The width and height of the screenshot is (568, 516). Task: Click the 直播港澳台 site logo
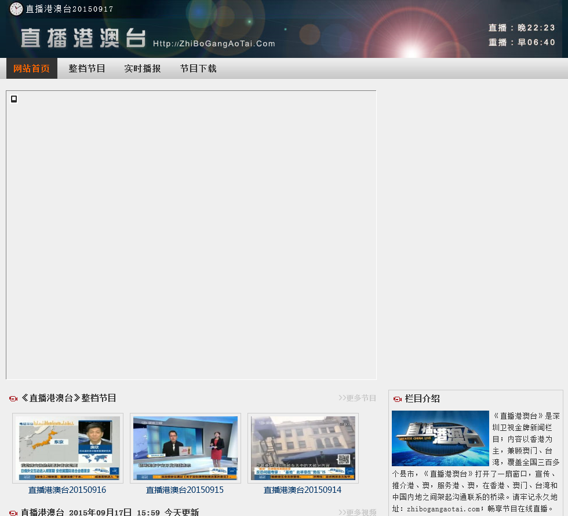tap(83, 38)
